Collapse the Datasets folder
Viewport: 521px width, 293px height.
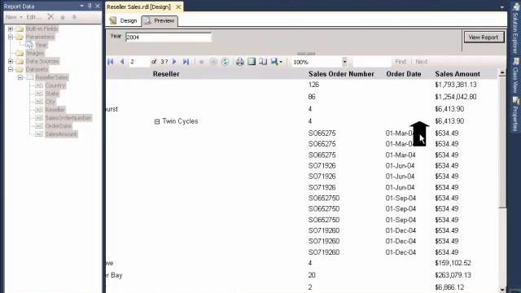click(11, 69)
